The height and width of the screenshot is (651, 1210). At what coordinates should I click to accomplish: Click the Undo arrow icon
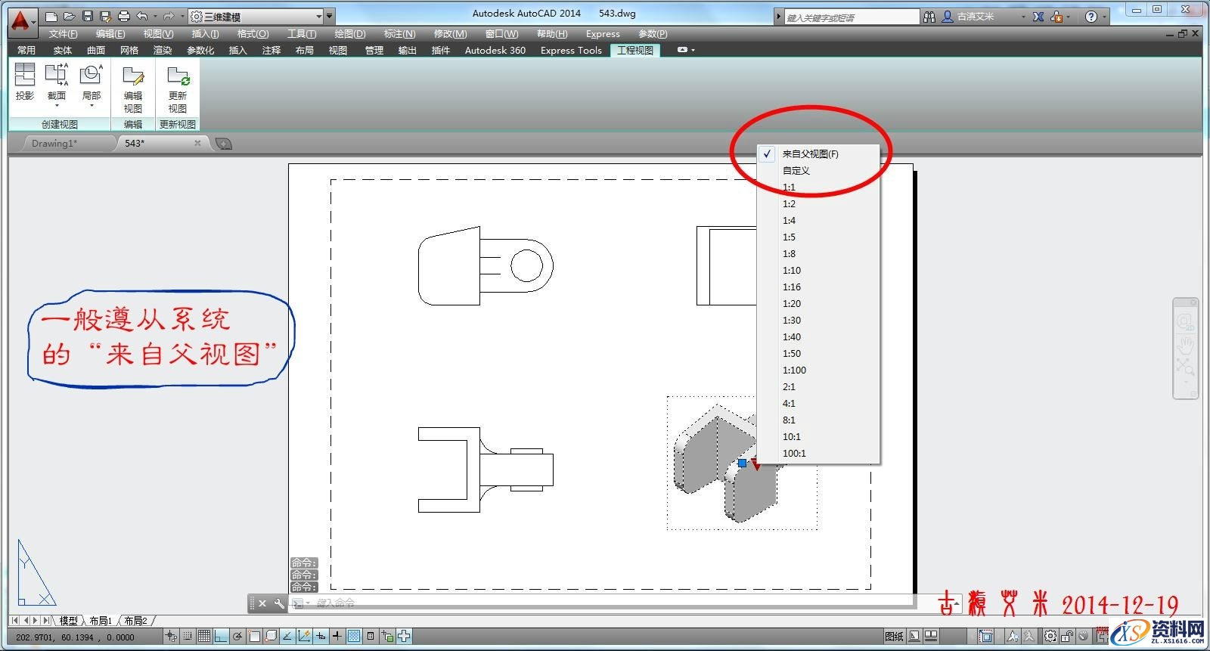pos(142,16)
